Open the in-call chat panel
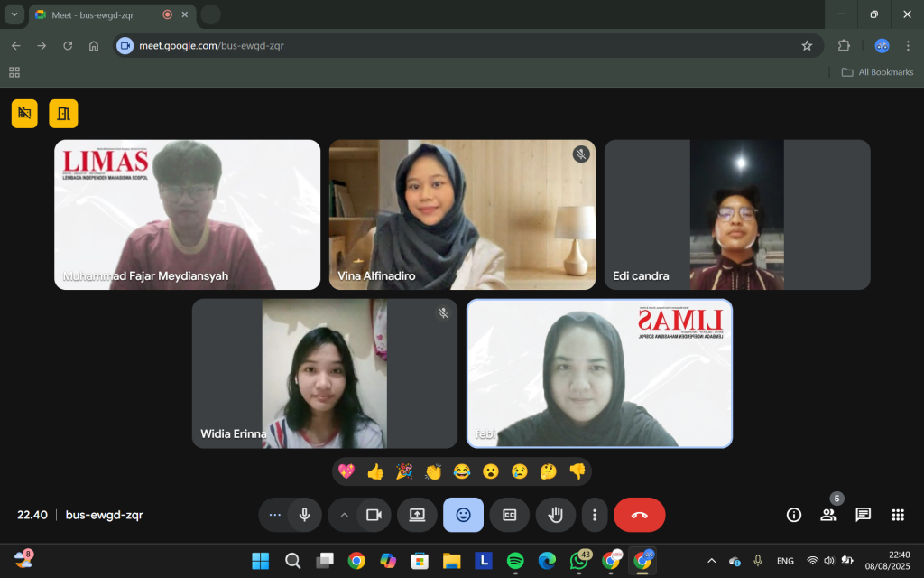The height and width of the screenshot is (578, 924). 863,515
